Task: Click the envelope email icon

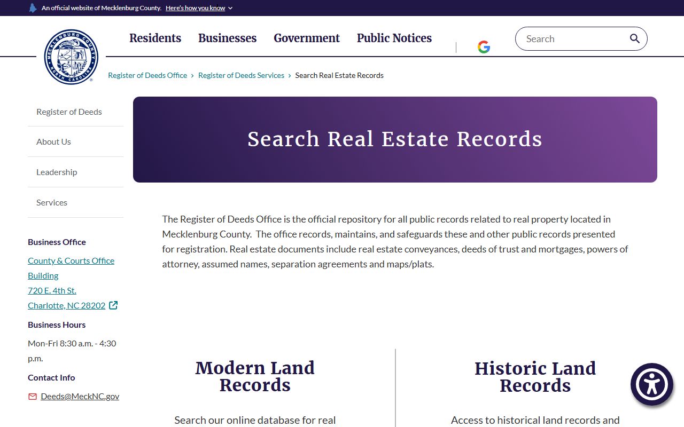Action: pyautogui.click(x=33, y=397)
